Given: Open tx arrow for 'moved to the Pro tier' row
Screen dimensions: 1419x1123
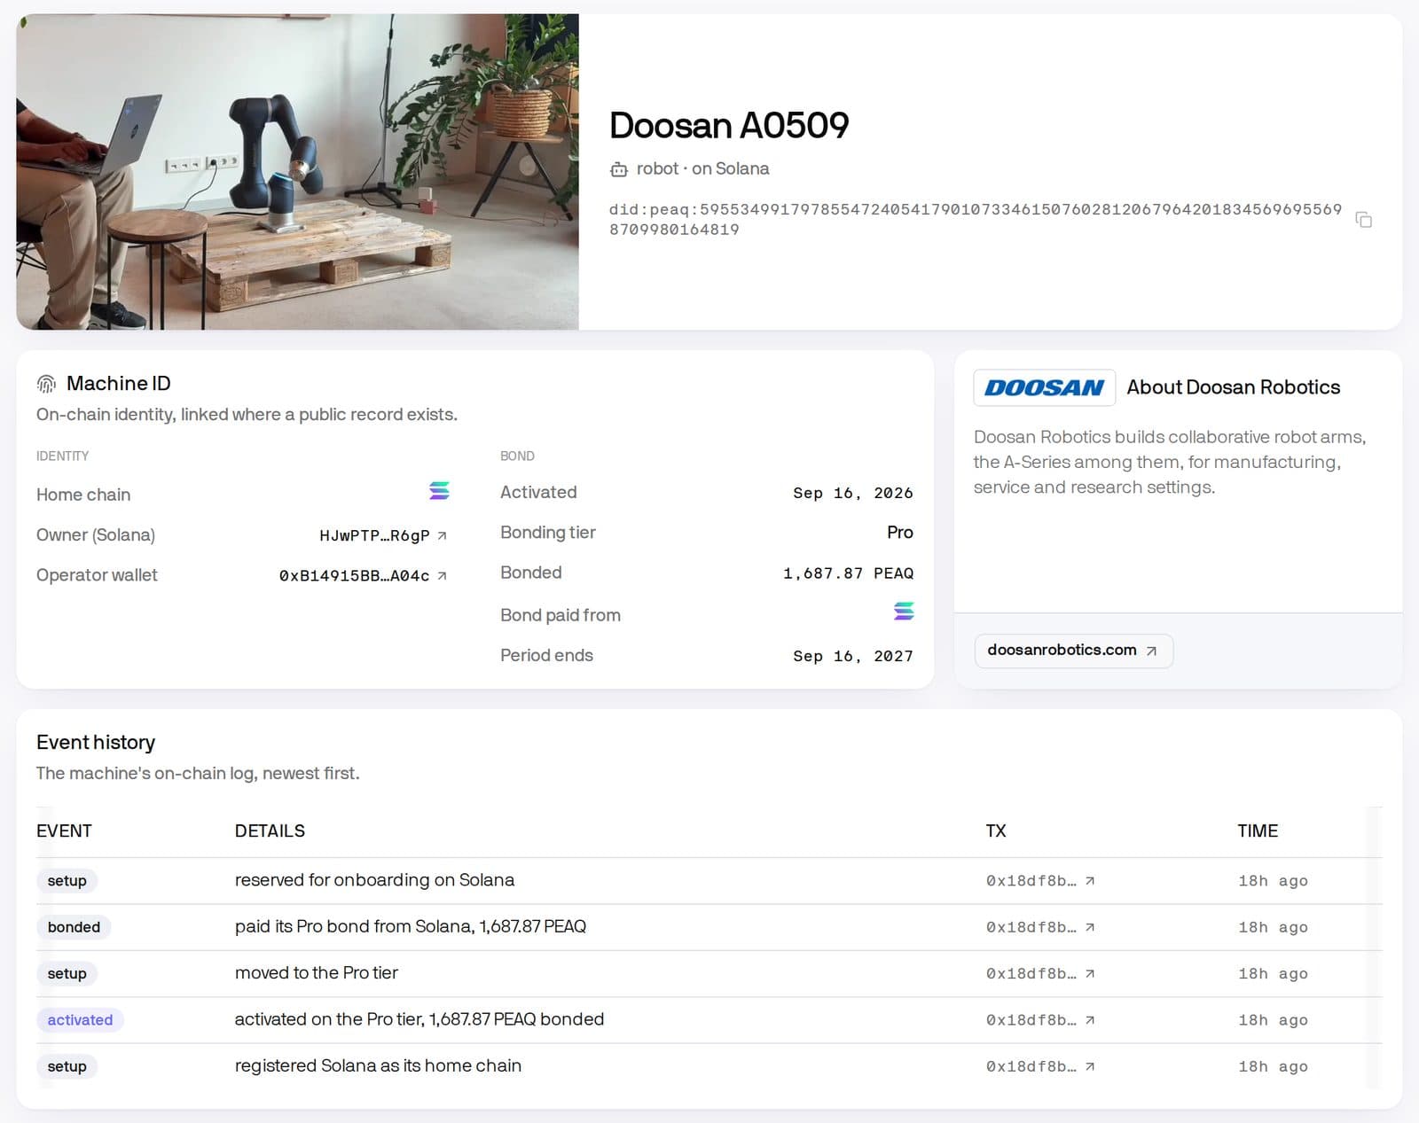Looking at the screenshot, I should [x=1090, y=973].
